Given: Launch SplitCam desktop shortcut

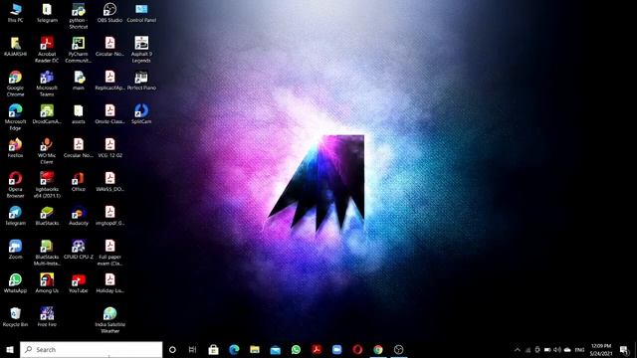Looking at the screenshot, I should 141,113.
